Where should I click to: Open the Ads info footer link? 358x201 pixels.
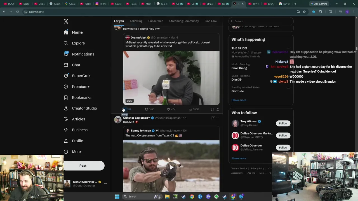click(251, 173)
